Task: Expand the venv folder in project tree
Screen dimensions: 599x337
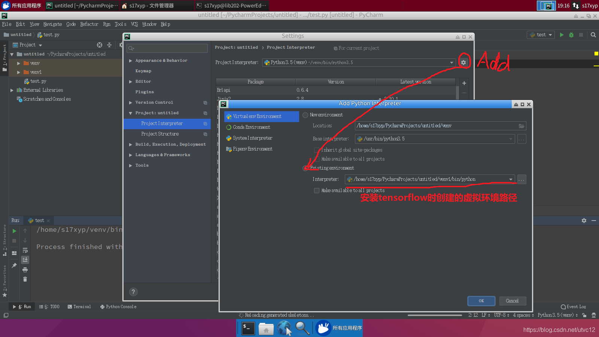Action: pos(19,63)
